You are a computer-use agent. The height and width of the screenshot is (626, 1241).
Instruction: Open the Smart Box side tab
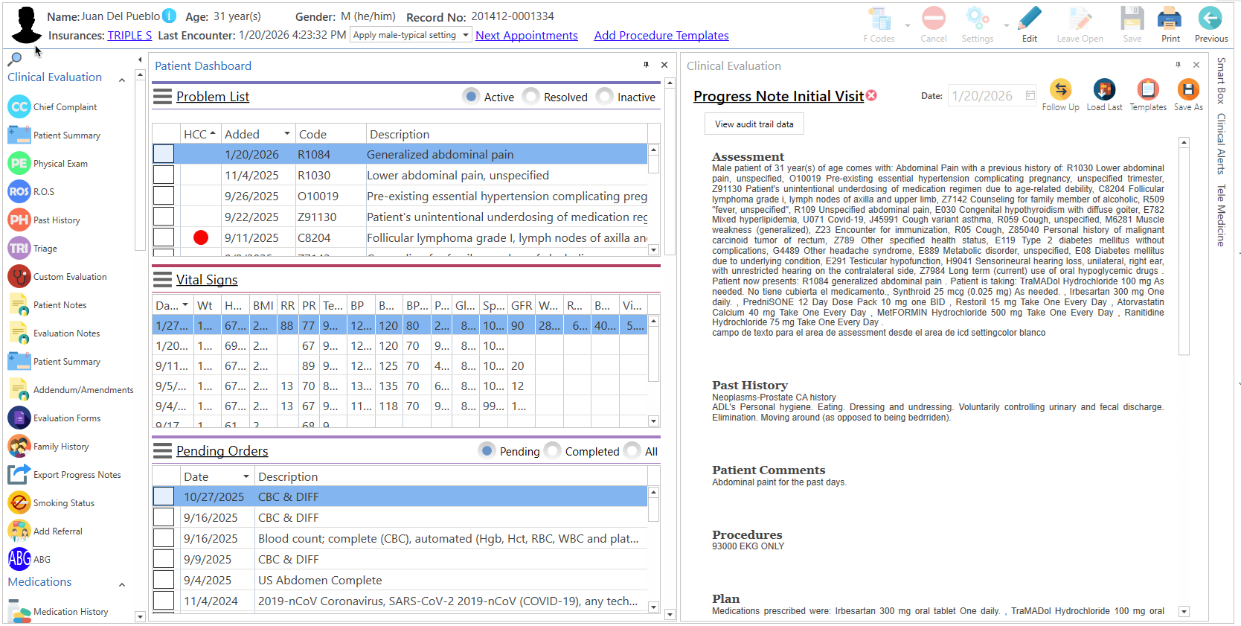[x=1221, y=80]
